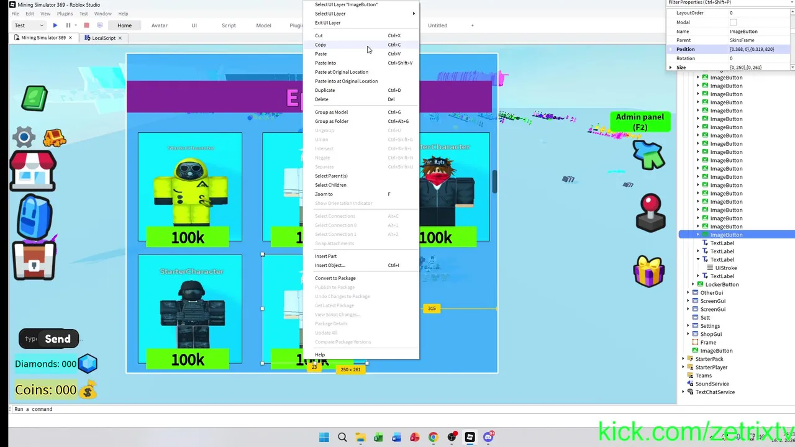
Task: Switch to the Script ribbon tab
Action: (229, 25)
